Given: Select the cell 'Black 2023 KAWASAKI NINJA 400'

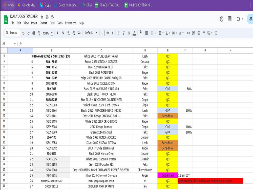Looking at the screenshot, I should 101,89.
